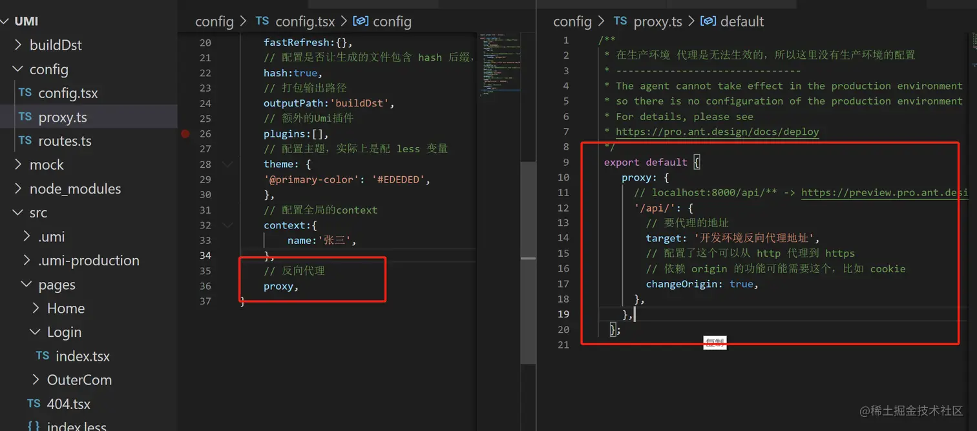977x431 pixels.
Task: Click symbol icon before default in breadcrumb
Action: pos(708,21)
